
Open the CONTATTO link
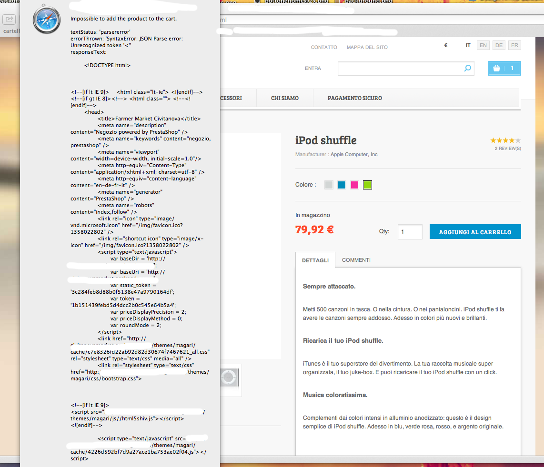click(324, 47)
